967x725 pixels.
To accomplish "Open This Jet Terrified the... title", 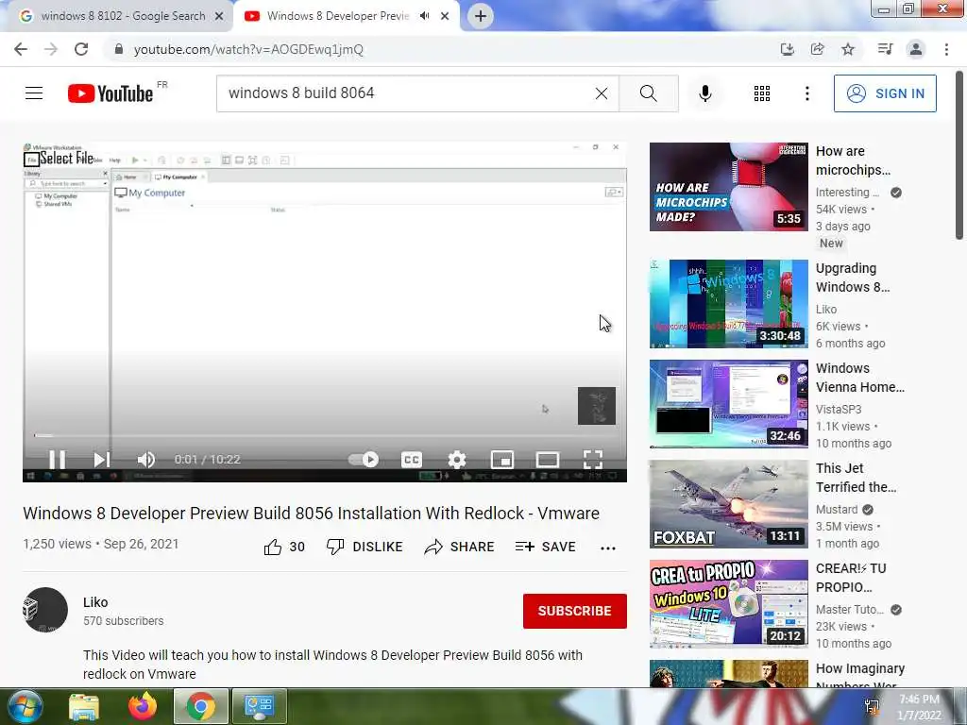I will pos(856,478).
